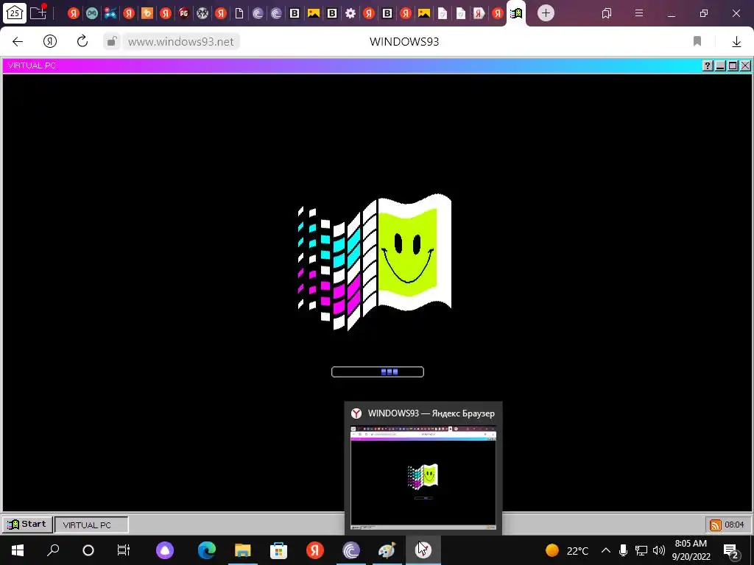Click the Yandex logo button beside back arrow
The width and height of the screenshot is (754, 565).
50,42
